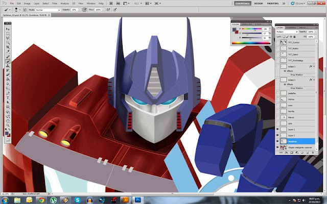Open the Arrange Documents dropdown
The image size is (327, 204).
point(148,4)
